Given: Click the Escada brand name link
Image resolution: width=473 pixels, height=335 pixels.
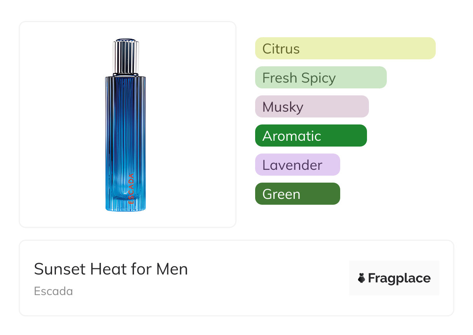Looking at the screenshot, I should click(x=53, y=291).
